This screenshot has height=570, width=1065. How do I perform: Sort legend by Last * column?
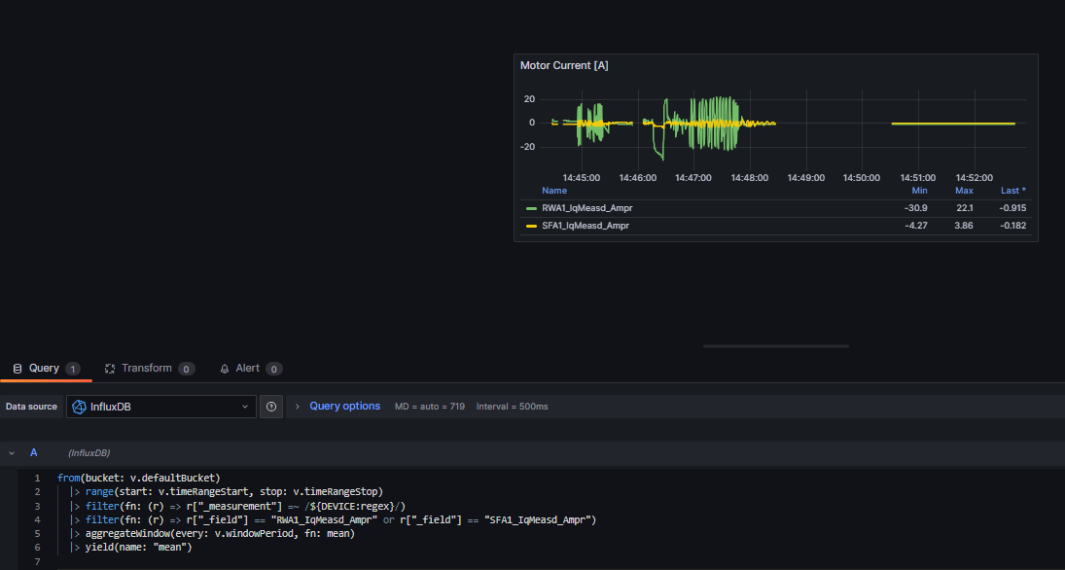(x=1012, y=191)
